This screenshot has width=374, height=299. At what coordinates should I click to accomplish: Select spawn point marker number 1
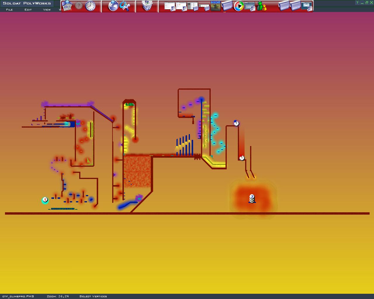tap(45, 200)
